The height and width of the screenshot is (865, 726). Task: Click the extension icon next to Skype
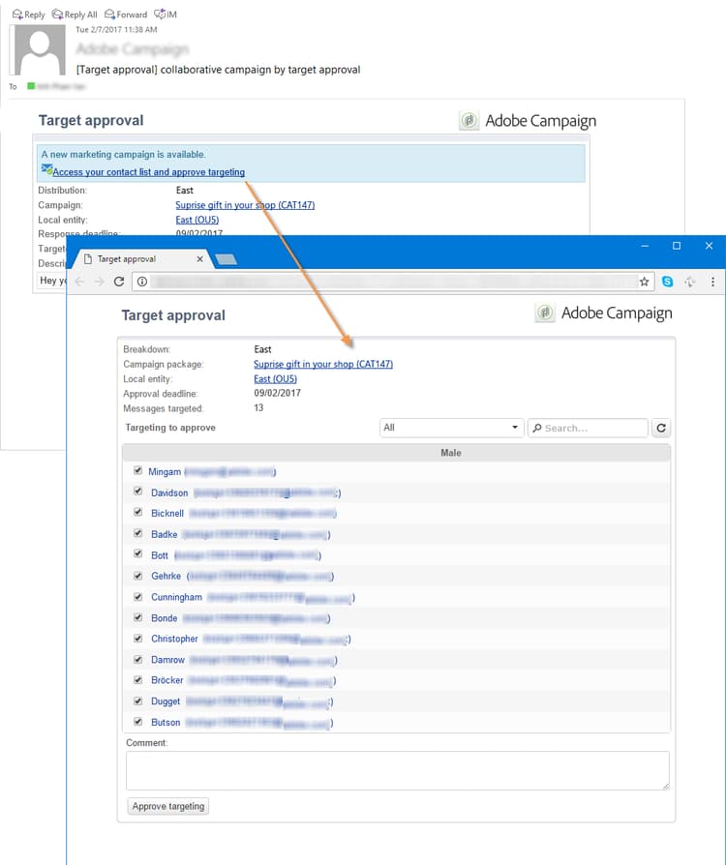(x=690, y=282)
